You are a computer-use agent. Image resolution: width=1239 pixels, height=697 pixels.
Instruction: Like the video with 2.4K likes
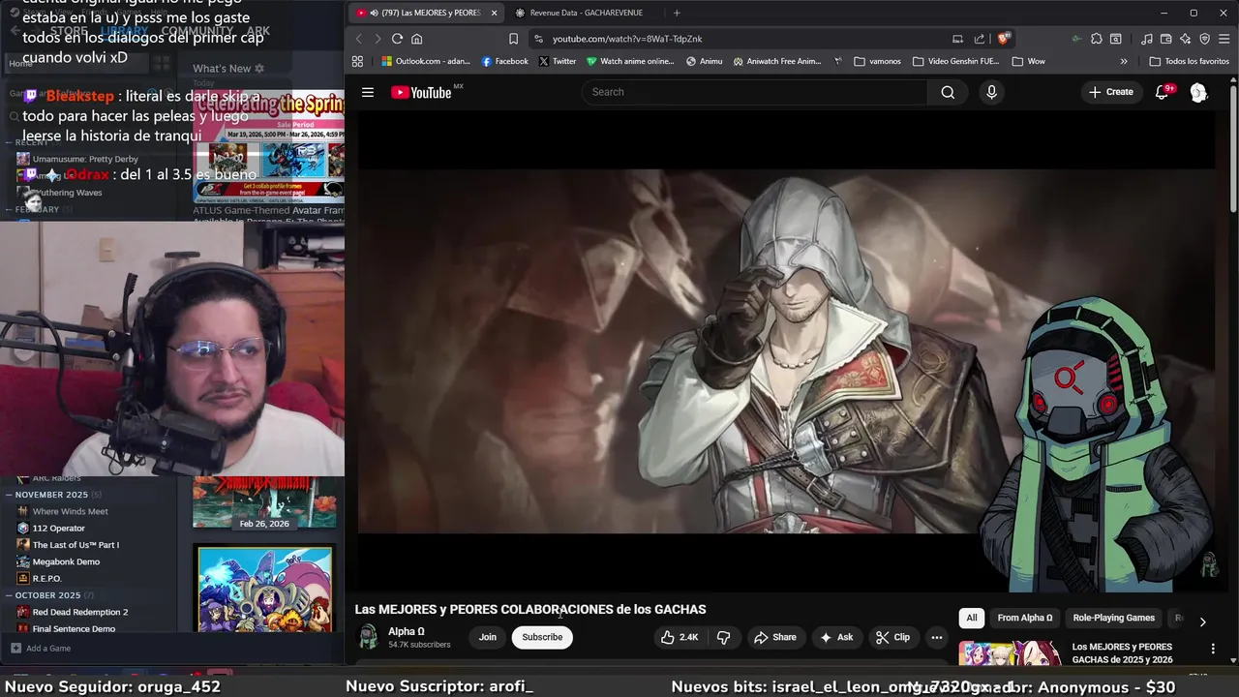click(x=679, y=637)
